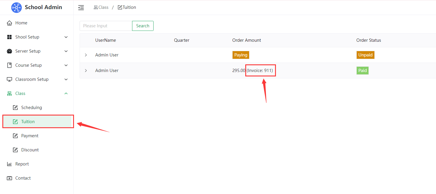Expand the Server Setup chevron

pos(66,51)
